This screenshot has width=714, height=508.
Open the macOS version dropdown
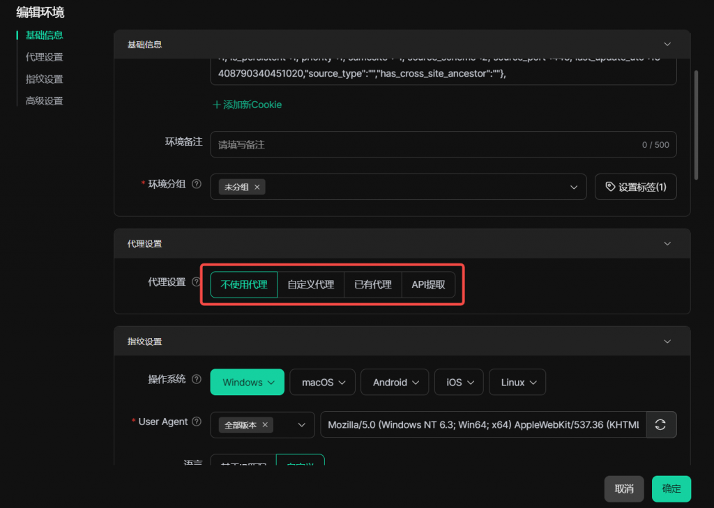pos(322,382)
